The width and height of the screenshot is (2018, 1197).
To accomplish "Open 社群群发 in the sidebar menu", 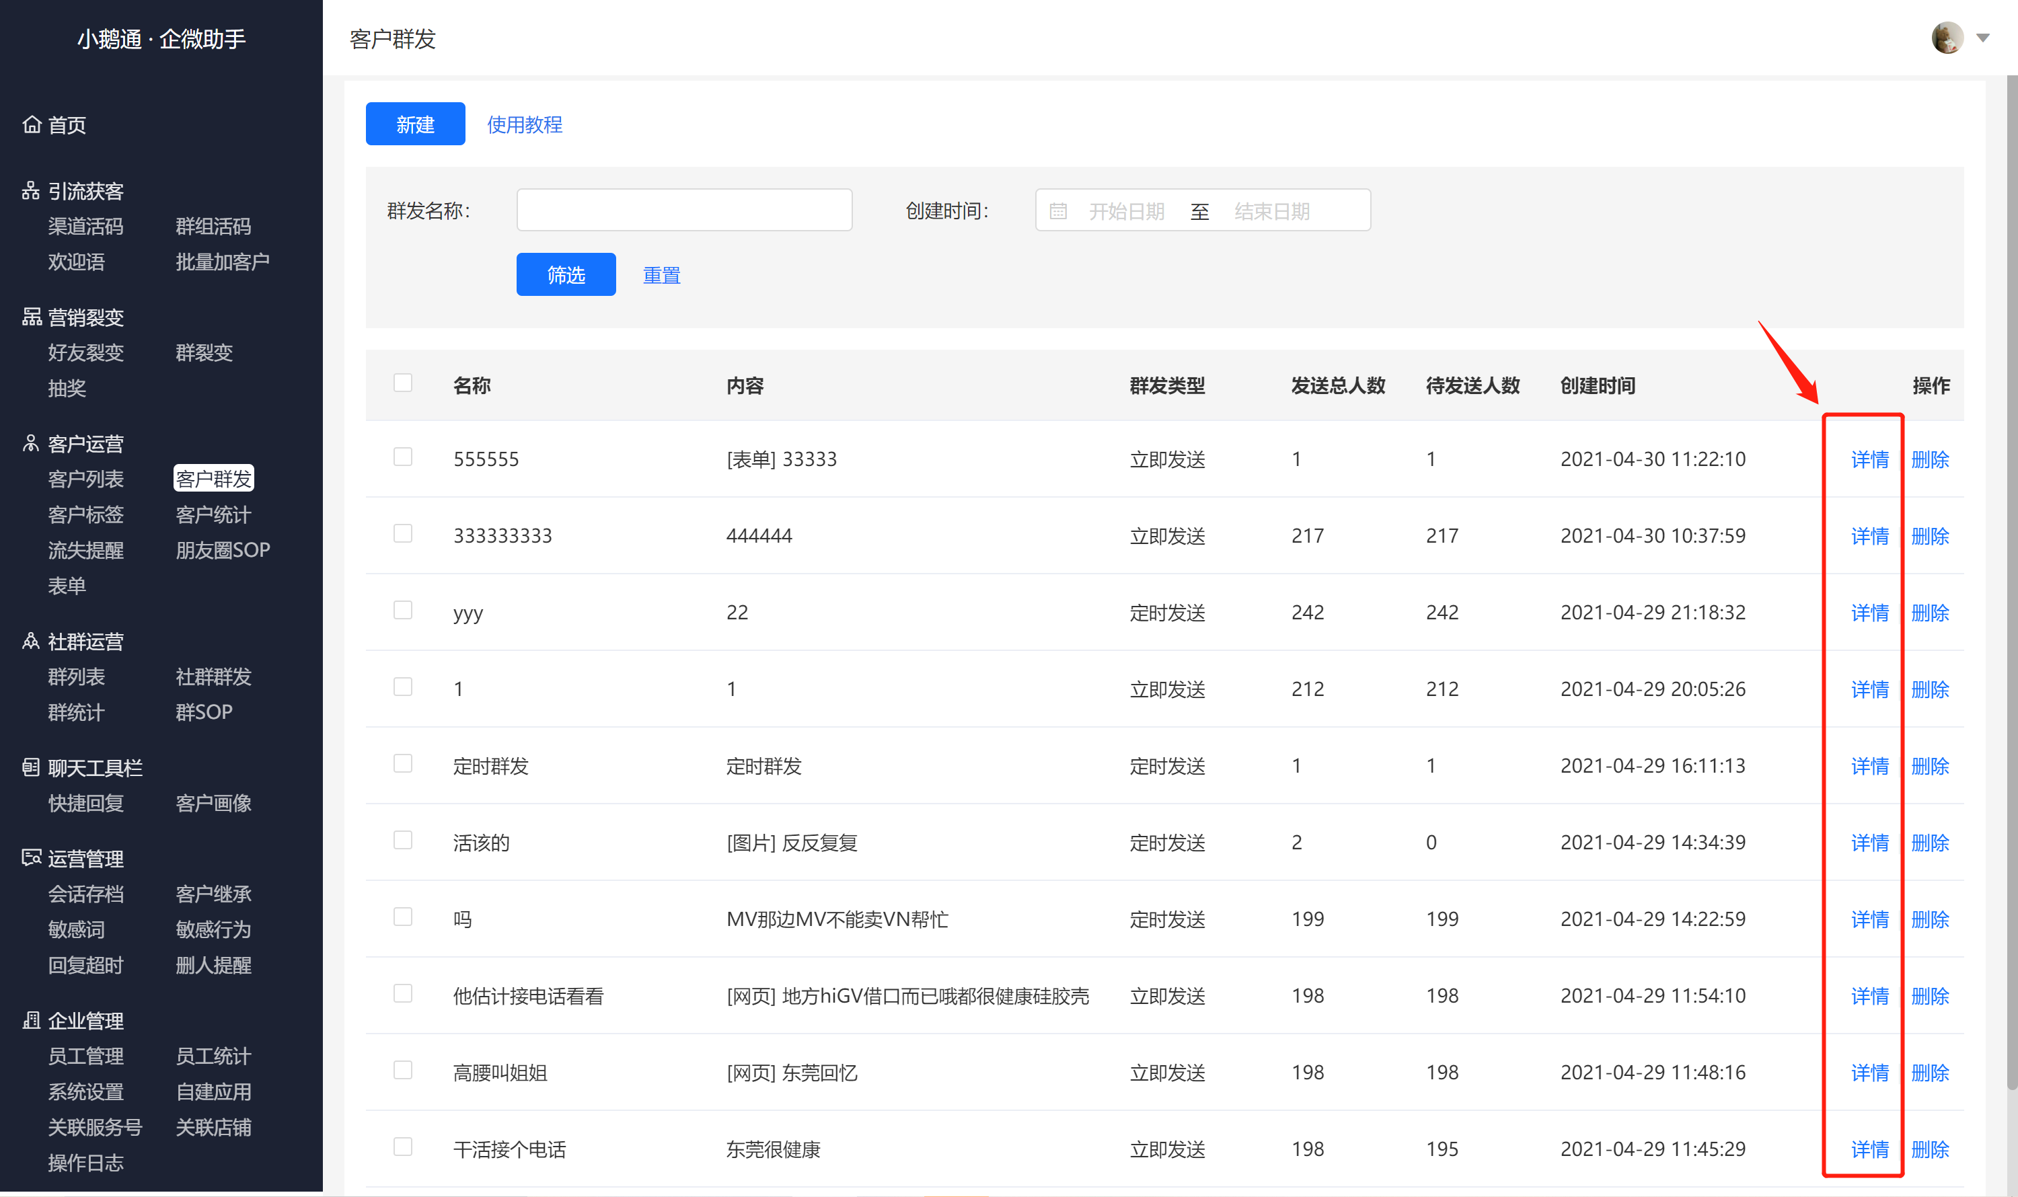I will (x=214, y=677).
